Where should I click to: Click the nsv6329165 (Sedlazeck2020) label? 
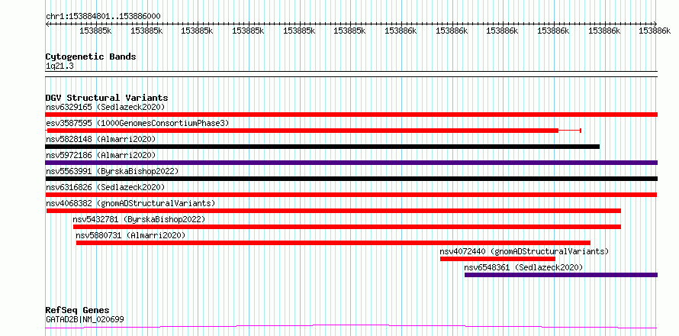(105, 107)
